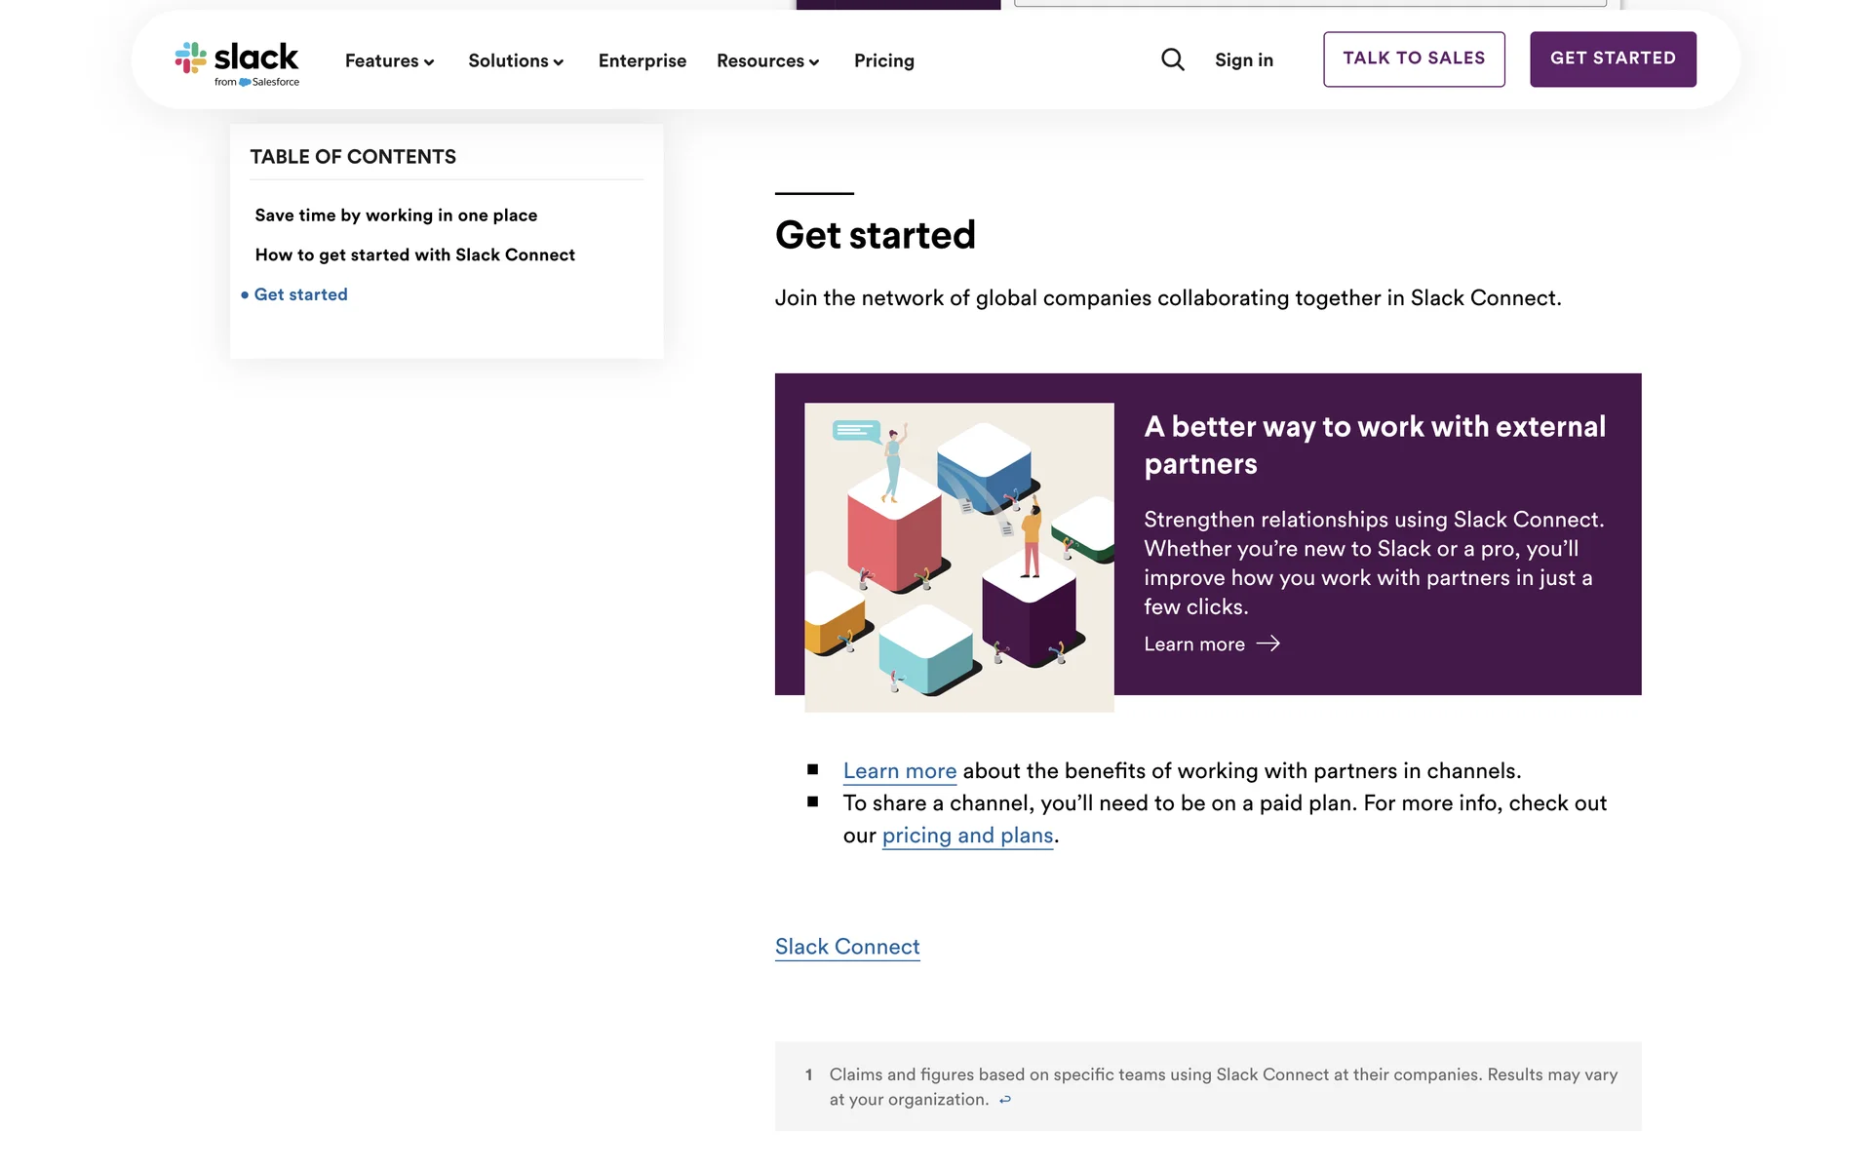
Task: Select Get started in table of contents
Action: [300, 294]
